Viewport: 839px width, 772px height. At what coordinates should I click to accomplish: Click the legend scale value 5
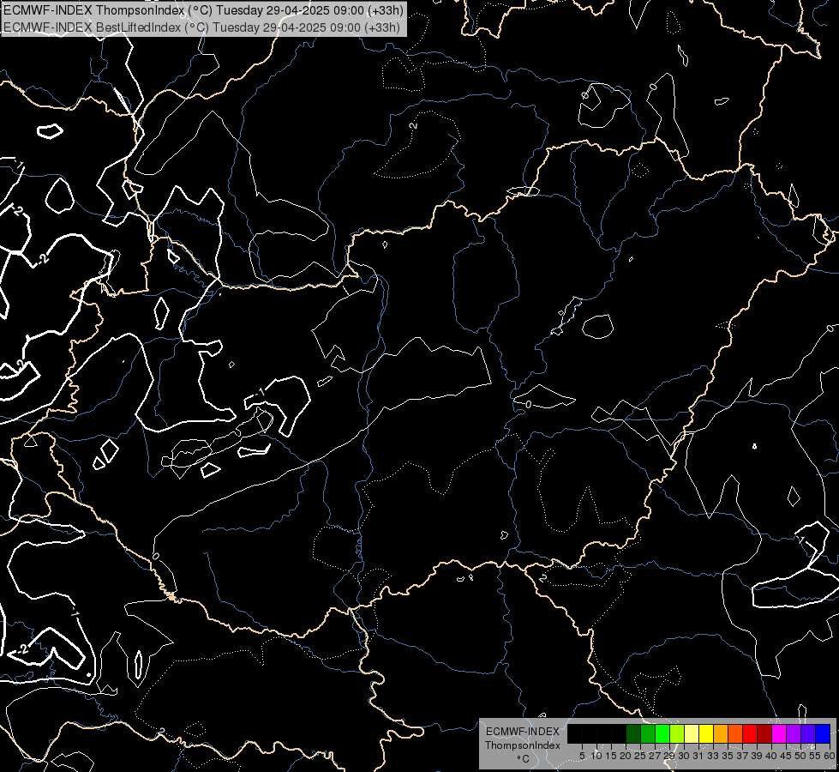click(582, 756)
